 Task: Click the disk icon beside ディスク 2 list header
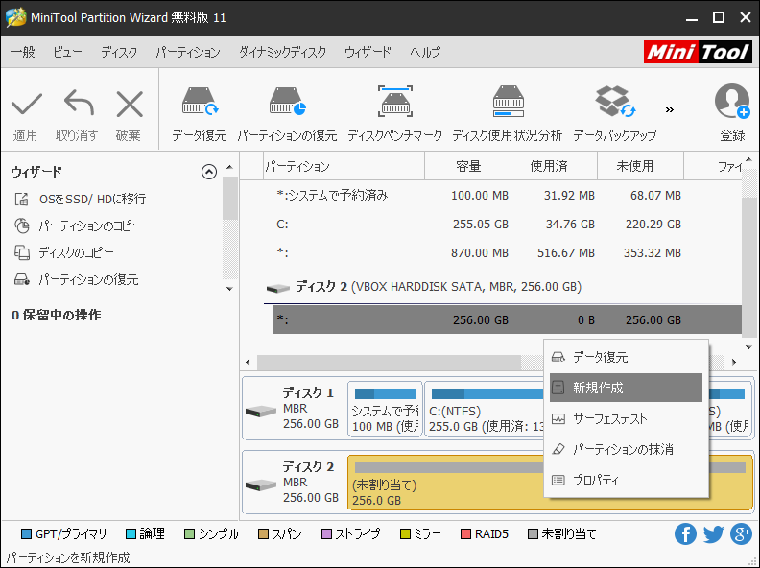point(278,289)
